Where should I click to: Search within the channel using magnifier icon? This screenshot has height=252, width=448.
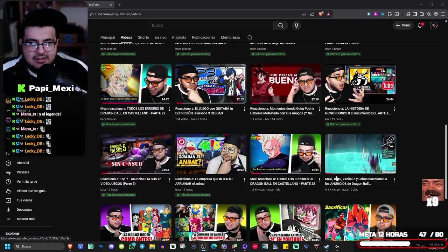(x=250, y=37)
